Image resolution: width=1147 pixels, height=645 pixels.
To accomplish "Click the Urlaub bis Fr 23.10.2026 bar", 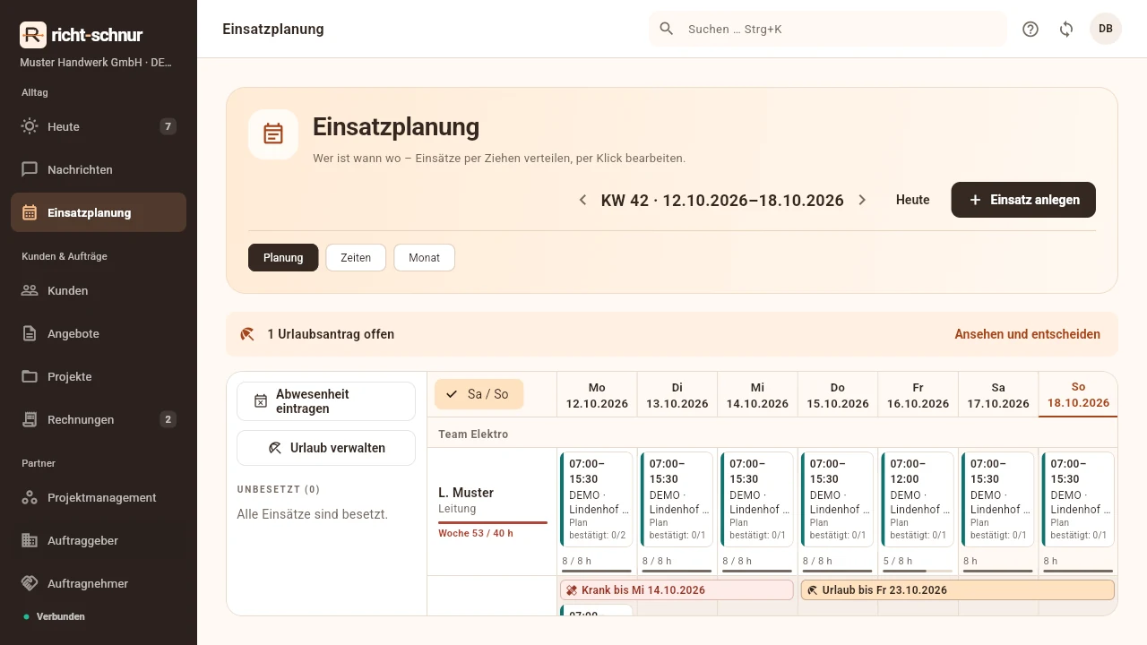I will [x=958, y=590].
